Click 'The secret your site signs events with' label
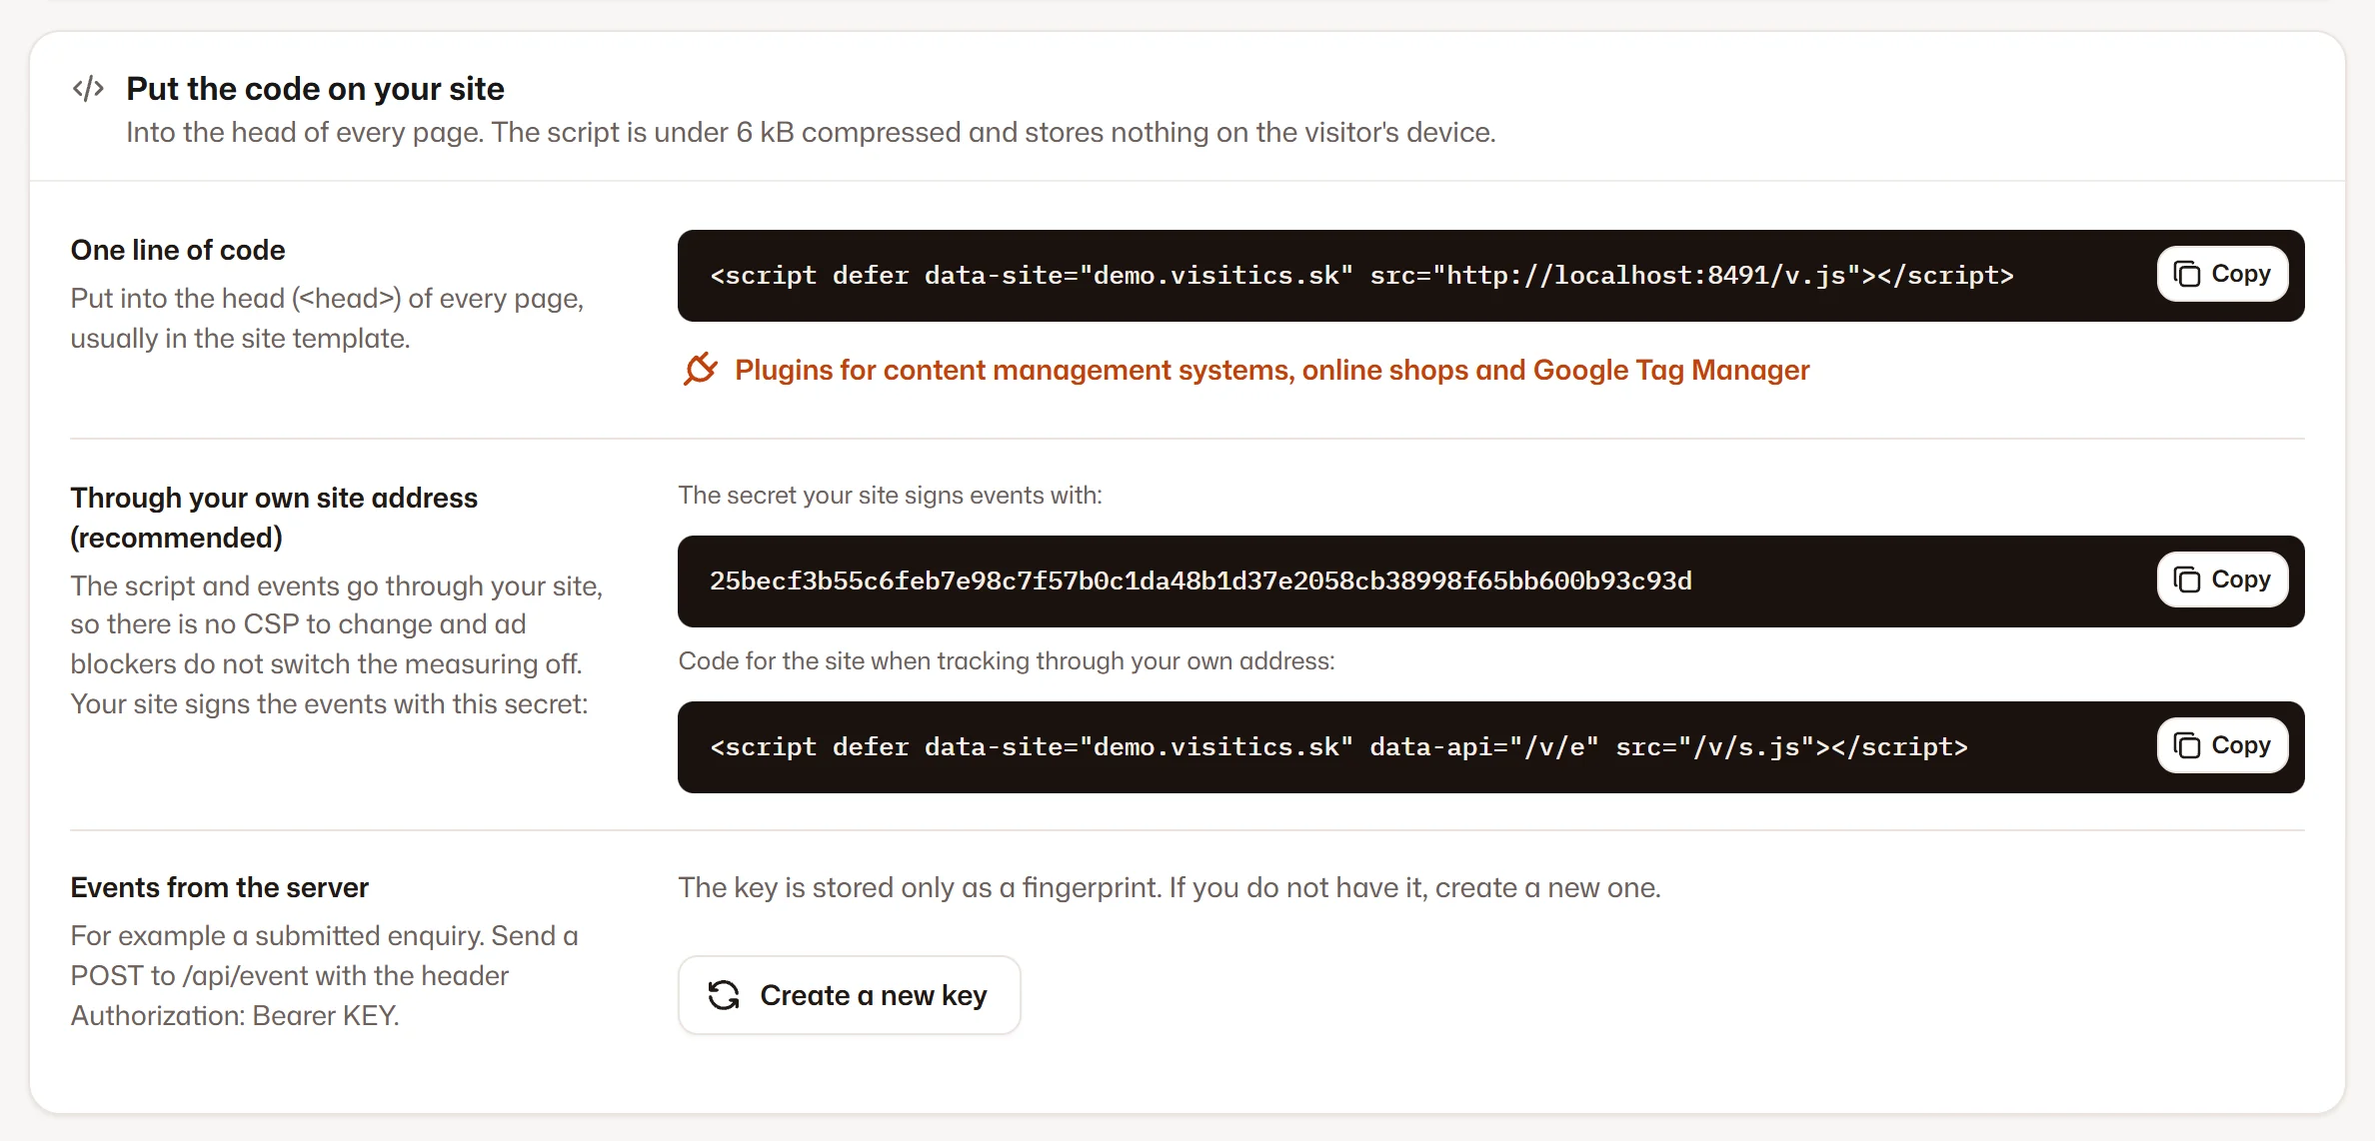This screenshot has height=1141, width=2375. [x=890, y=496]
